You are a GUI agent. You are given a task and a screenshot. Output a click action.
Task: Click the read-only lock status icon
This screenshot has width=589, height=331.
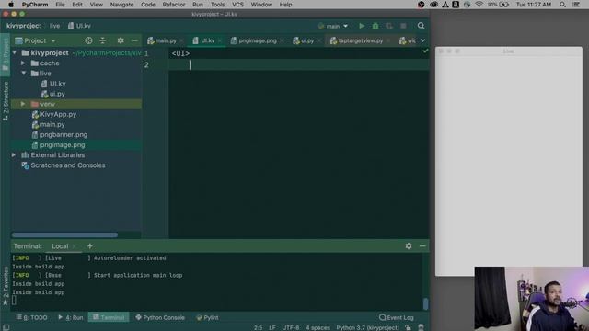[409, 327]
